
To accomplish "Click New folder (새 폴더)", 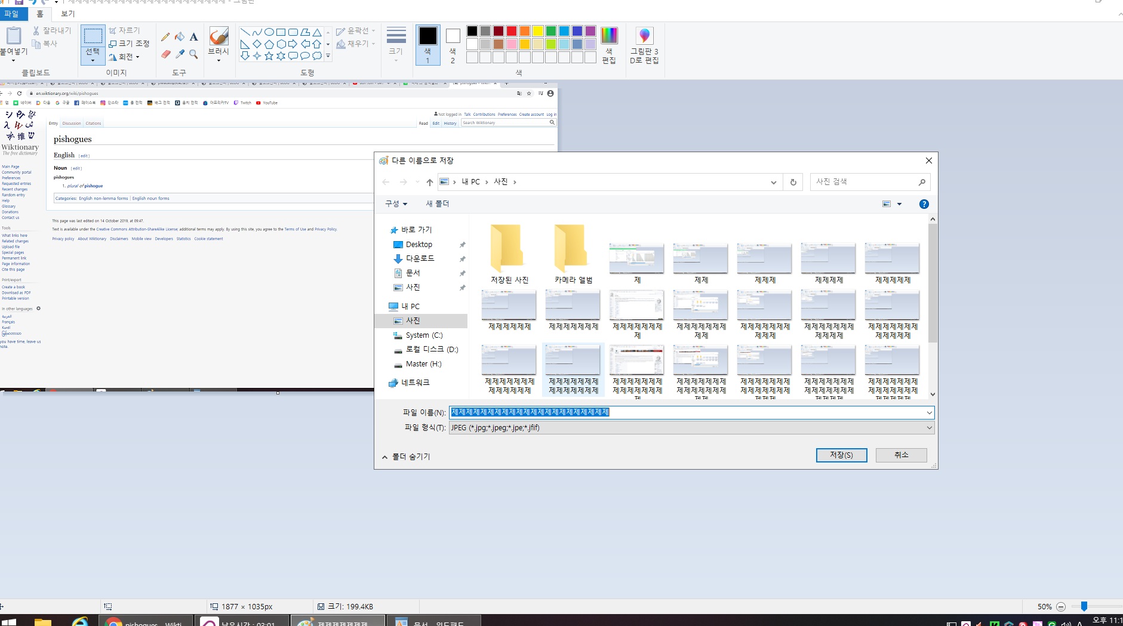I will coord(437,204).
